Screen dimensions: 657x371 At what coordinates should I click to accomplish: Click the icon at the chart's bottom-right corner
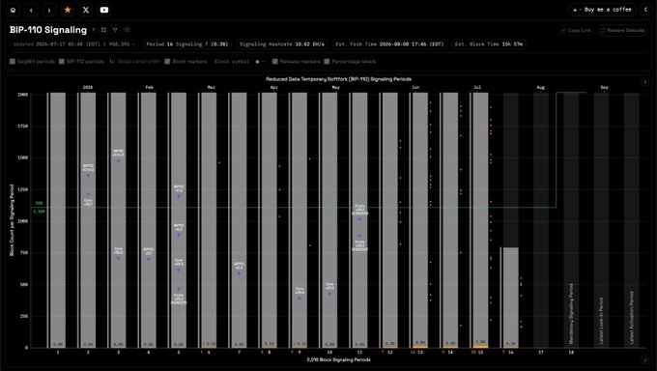pos(644,359)
